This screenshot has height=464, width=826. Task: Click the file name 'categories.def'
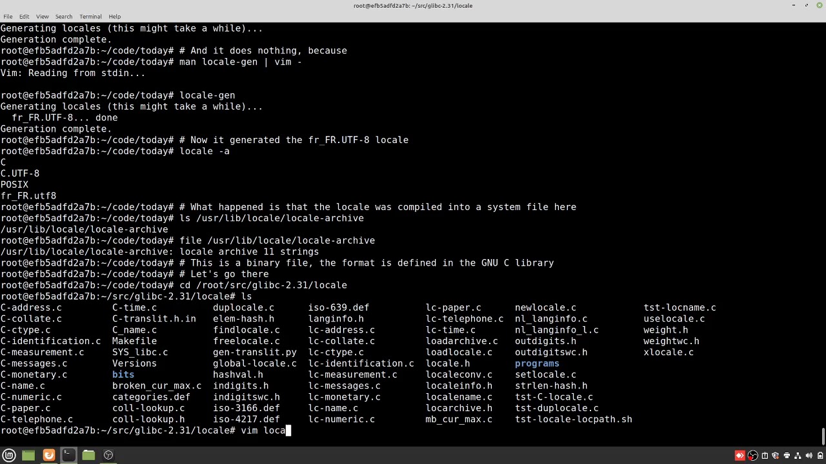coord(151,397)
